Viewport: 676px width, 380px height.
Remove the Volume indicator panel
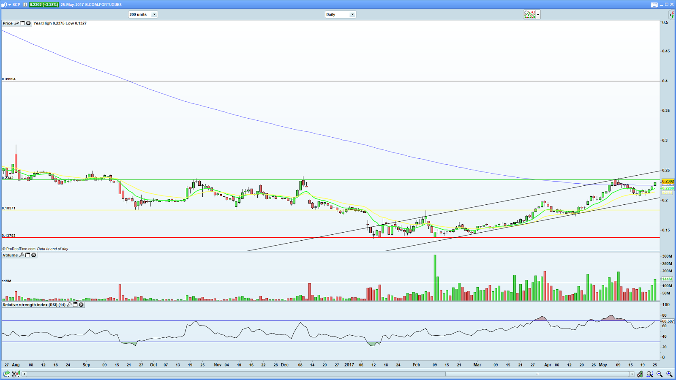click(x=33, y=255)
